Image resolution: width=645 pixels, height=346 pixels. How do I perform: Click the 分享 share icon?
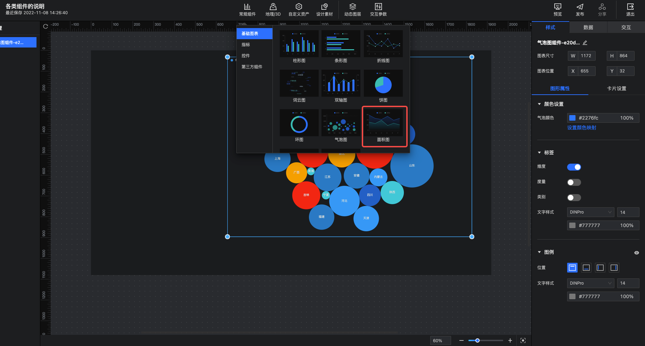point(602,10)
